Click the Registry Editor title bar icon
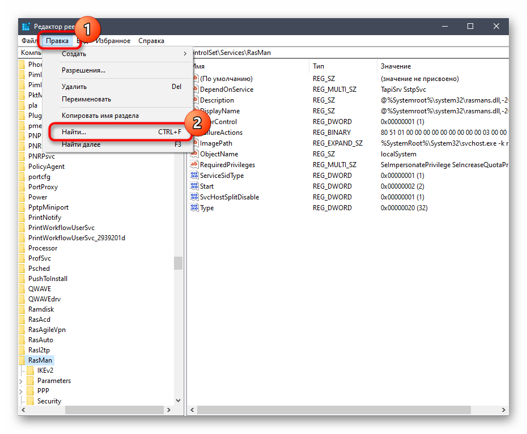Screen dimensions: 527x434 pos(26,27)
